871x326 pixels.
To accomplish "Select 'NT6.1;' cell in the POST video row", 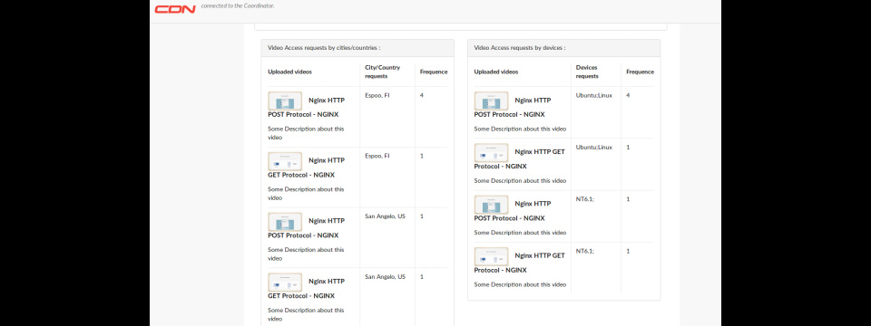I will (585, 199).
